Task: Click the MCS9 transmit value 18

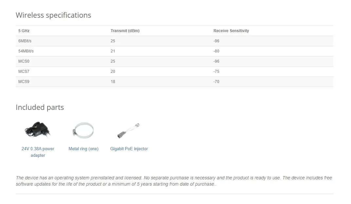Action: (113, 82)
